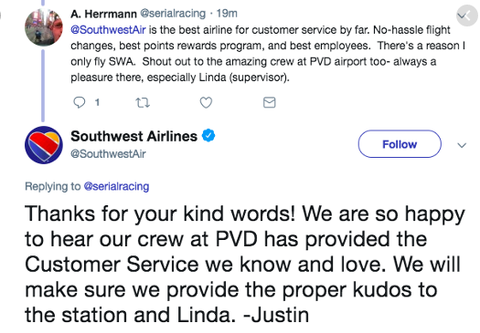
Task: Click the reply count number 1
Action: pos(97,102)
